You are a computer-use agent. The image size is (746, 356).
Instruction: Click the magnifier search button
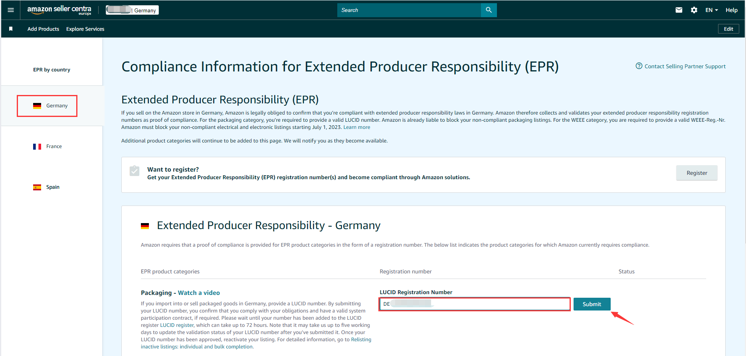tap(489, 10)
